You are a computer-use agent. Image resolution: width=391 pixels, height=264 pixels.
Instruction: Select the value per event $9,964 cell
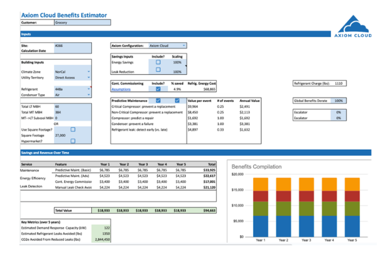point(192,107)
